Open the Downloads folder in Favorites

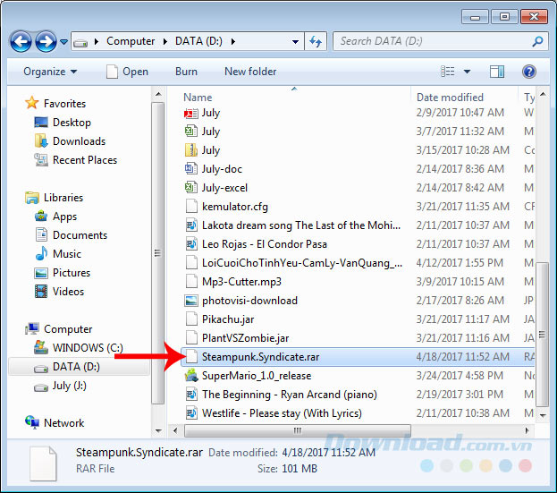point(79,141)
